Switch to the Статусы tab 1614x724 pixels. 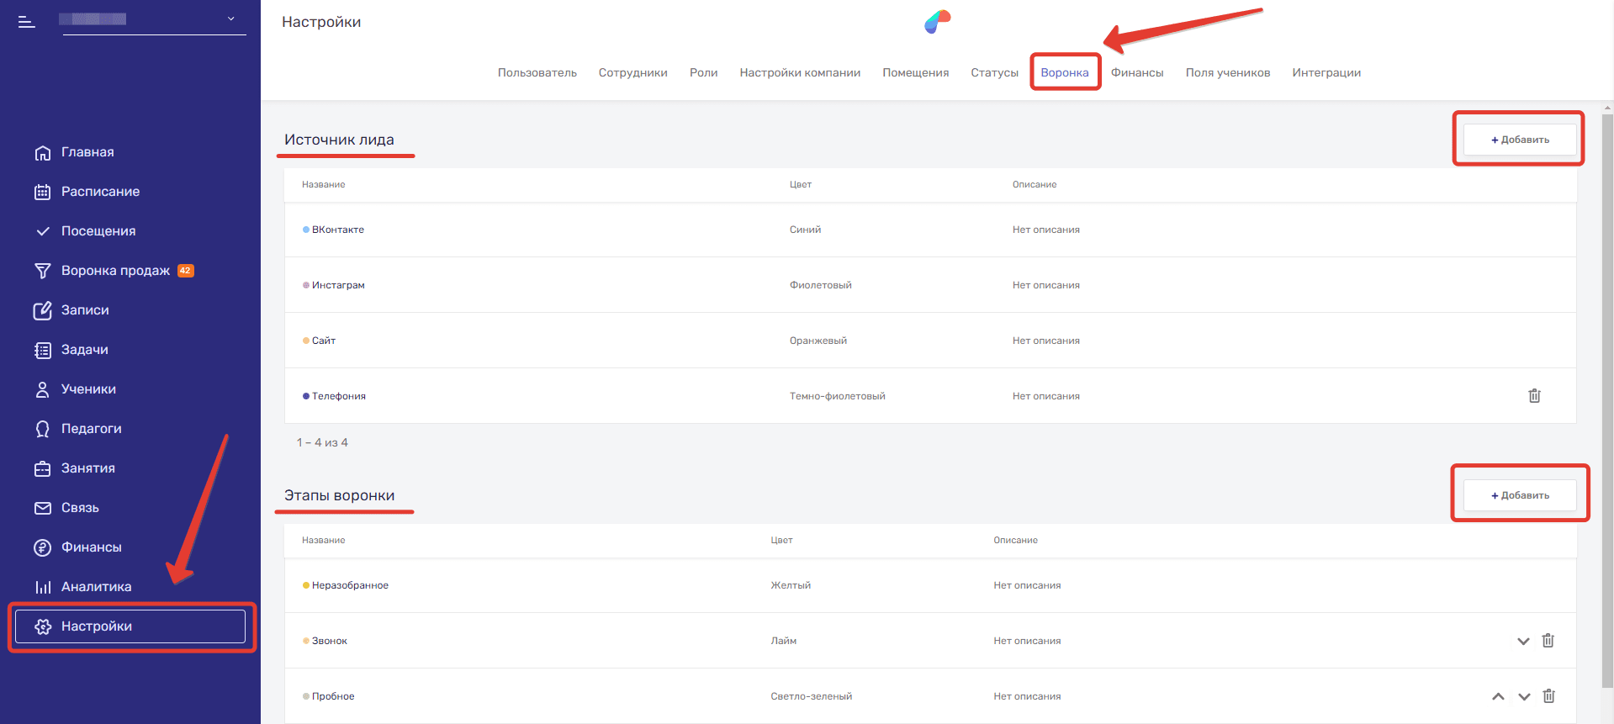coord(994,73)
